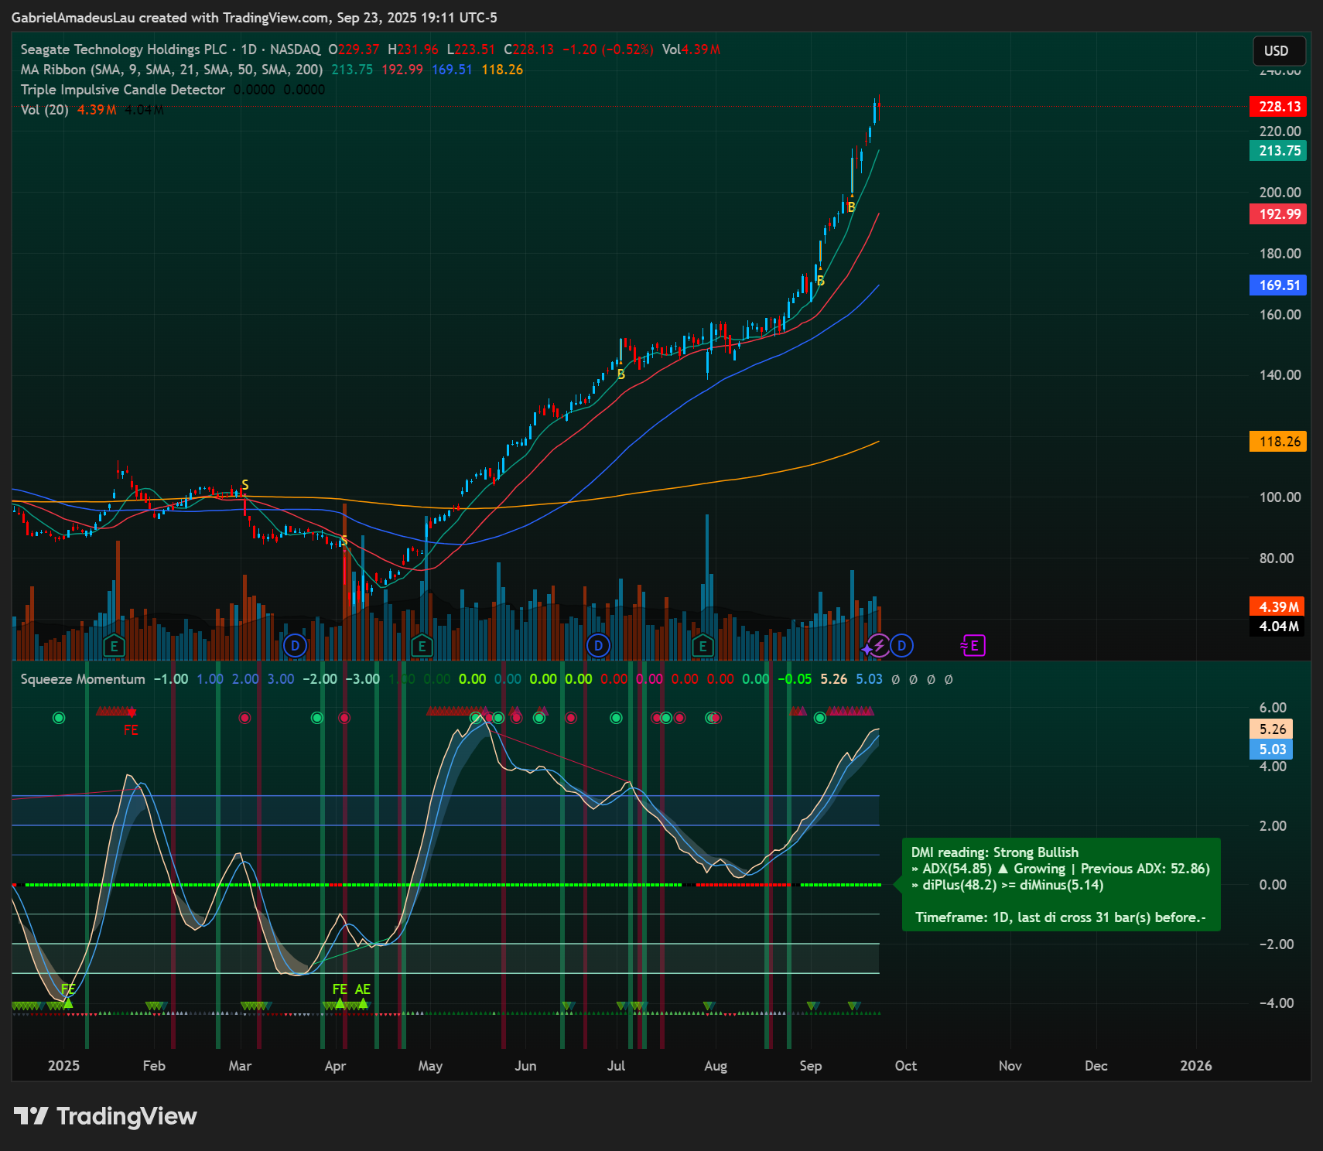Click the -0.52% change value in header
The height and width of the screenshot is (1151, 1323).
(626, 50)
